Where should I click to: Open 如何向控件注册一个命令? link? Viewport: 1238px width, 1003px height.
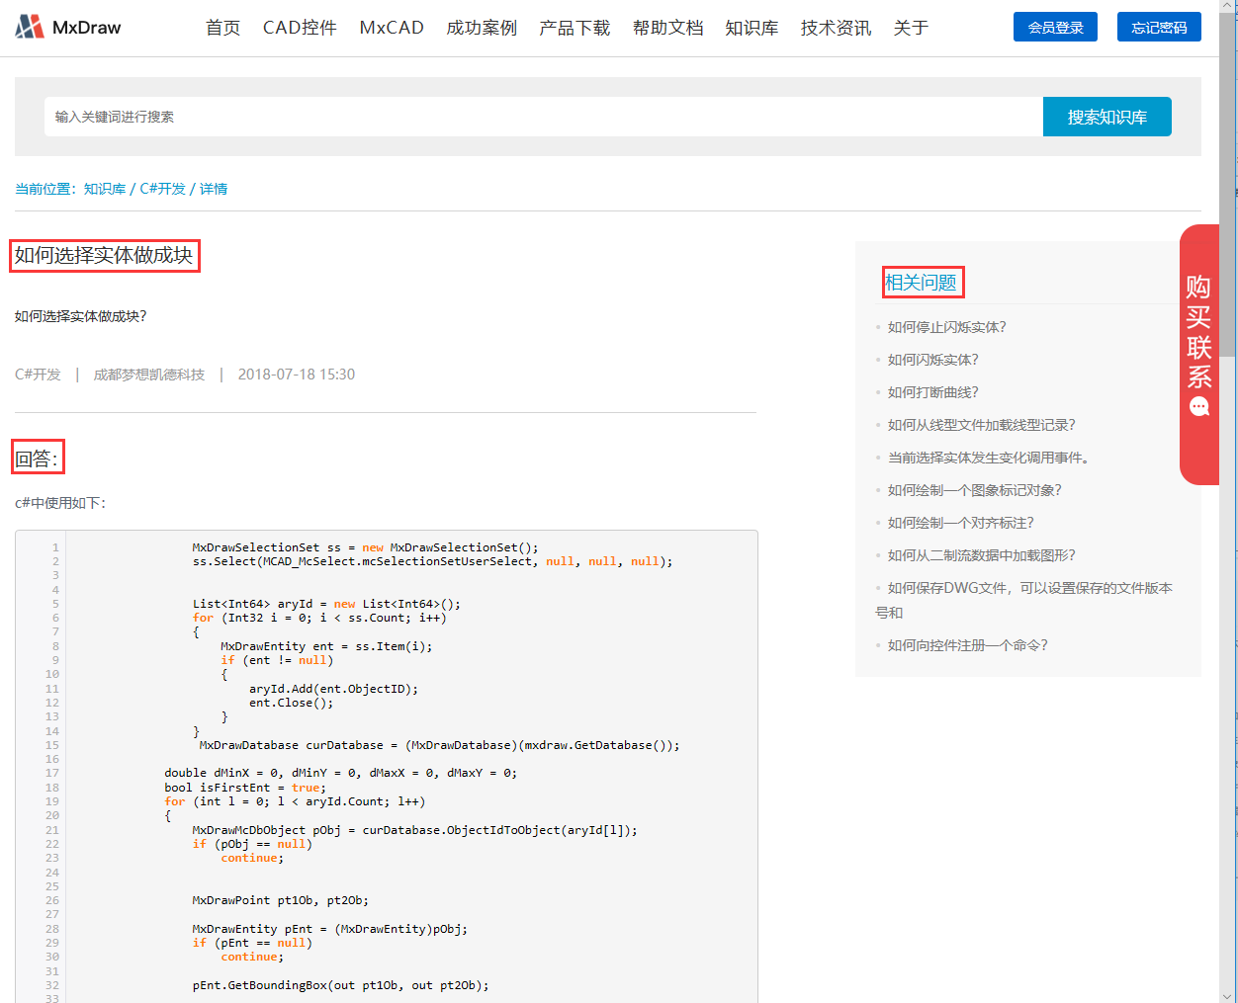click(967, 645)
